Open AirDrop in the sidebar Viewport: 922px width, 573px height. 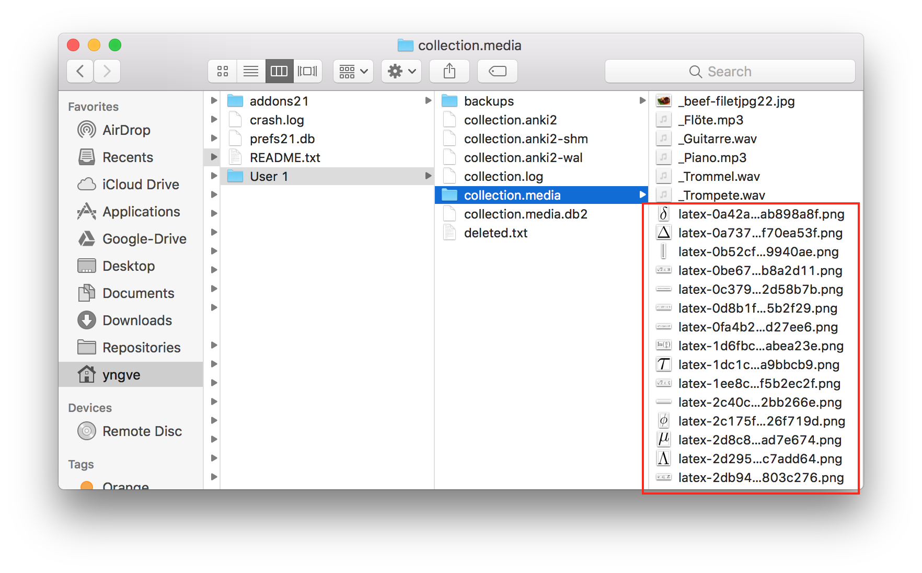(131, 130)
